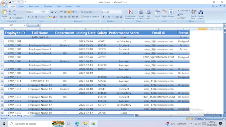Toggle Italic formatting

point(32,17)
